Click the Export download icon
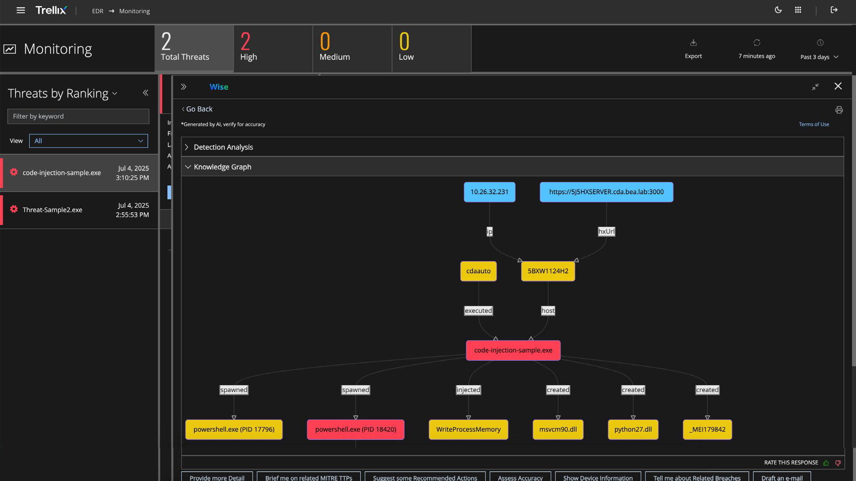 click(693, 43)
